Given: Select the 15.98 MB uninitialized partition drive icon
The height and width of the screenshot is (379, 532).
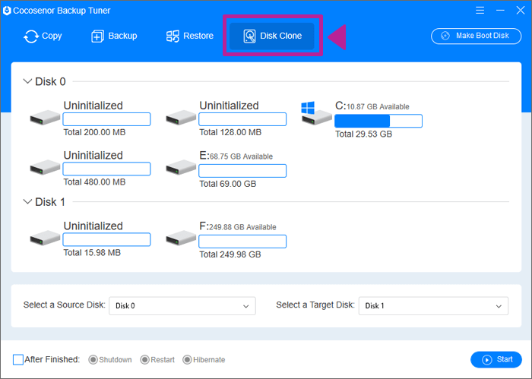Looking at the screenshot, I should [45, 238].
